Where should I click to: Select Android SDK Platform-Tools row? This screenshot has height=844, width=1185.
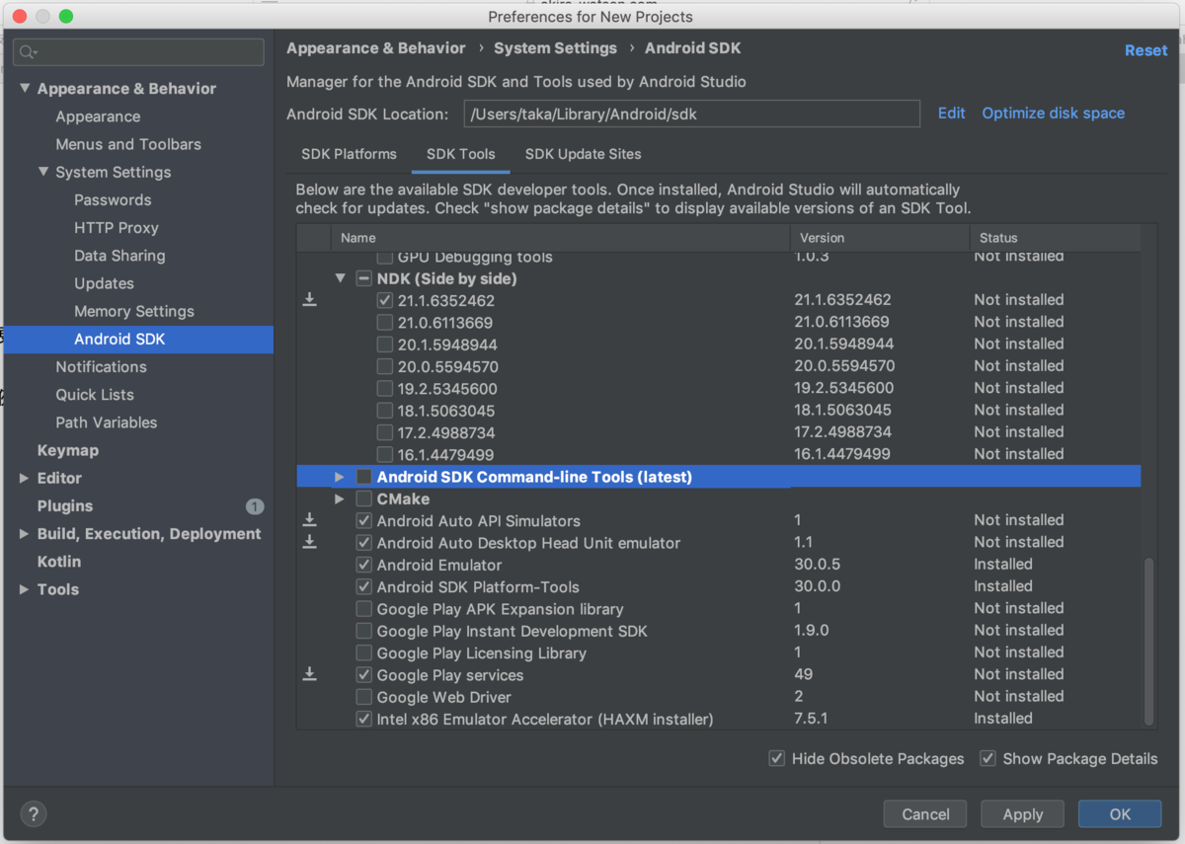(x=719, y=586)
